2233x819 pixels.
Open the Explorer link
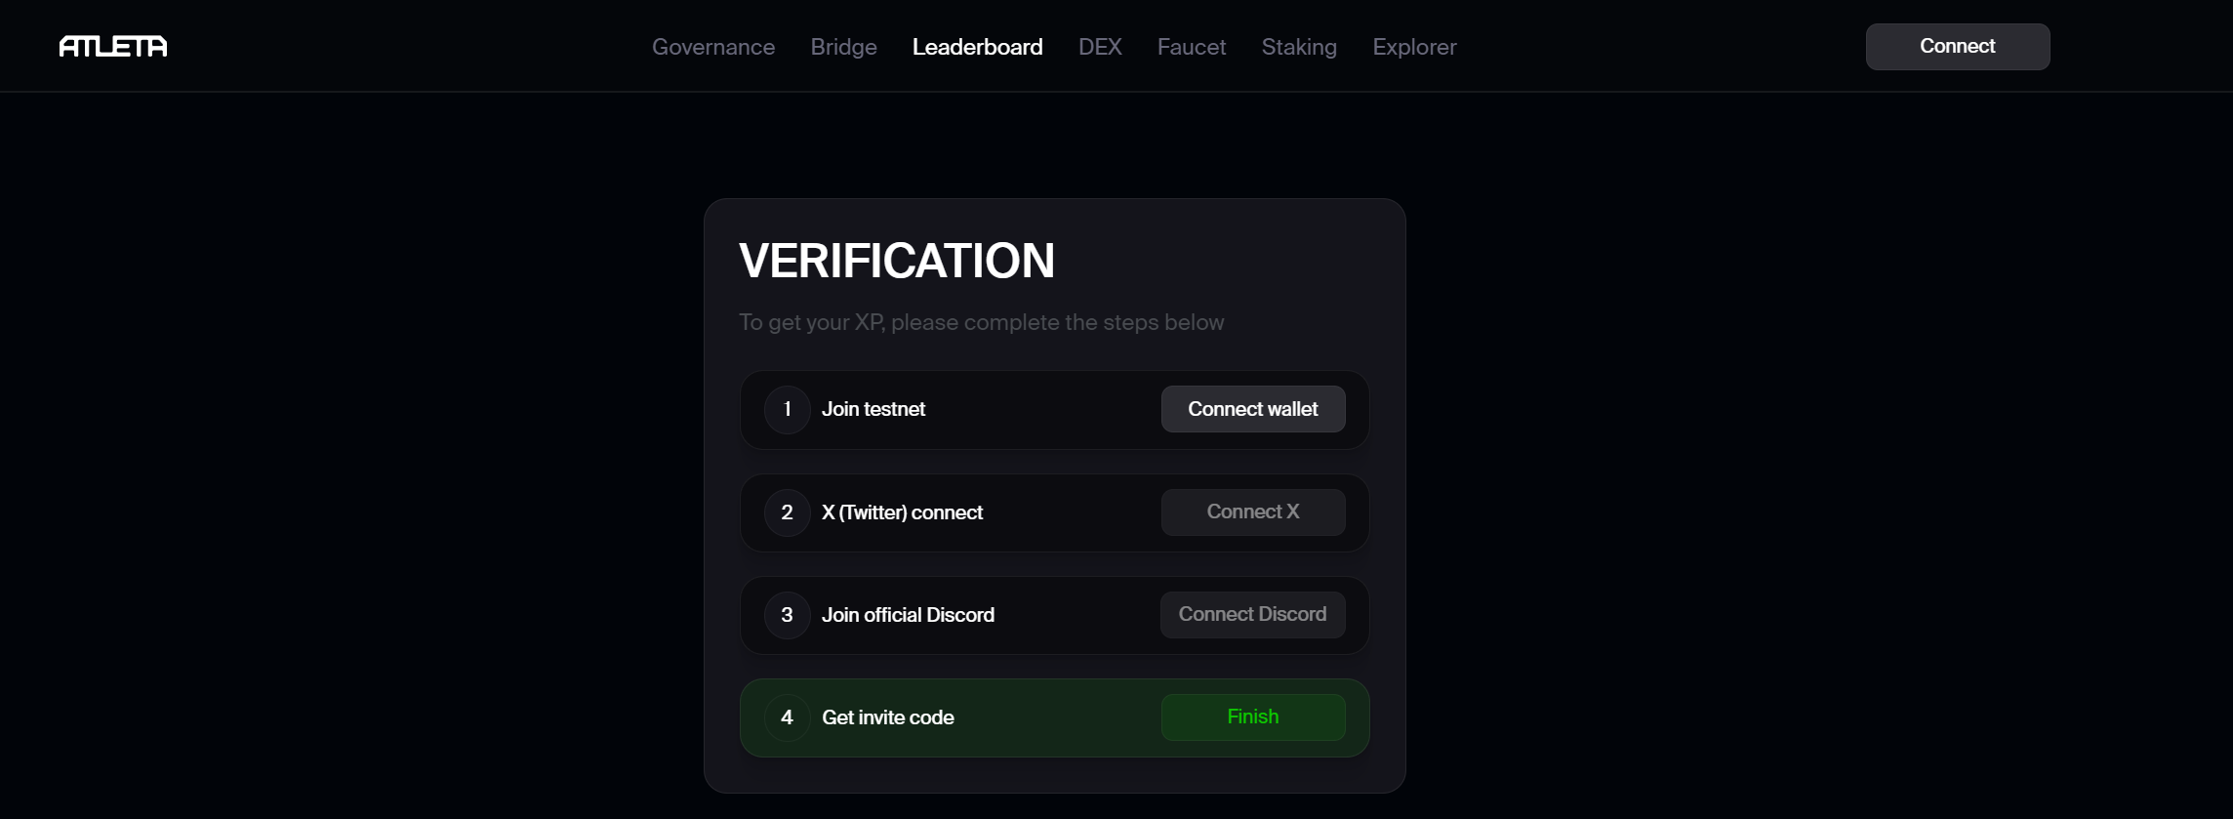[x=1414, y=47]
